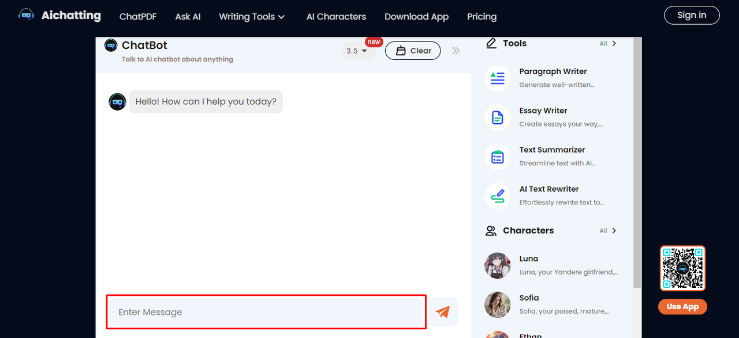Screen dimensions: 739x338
Task: Open Pricing page
Action: coord(482,17)
